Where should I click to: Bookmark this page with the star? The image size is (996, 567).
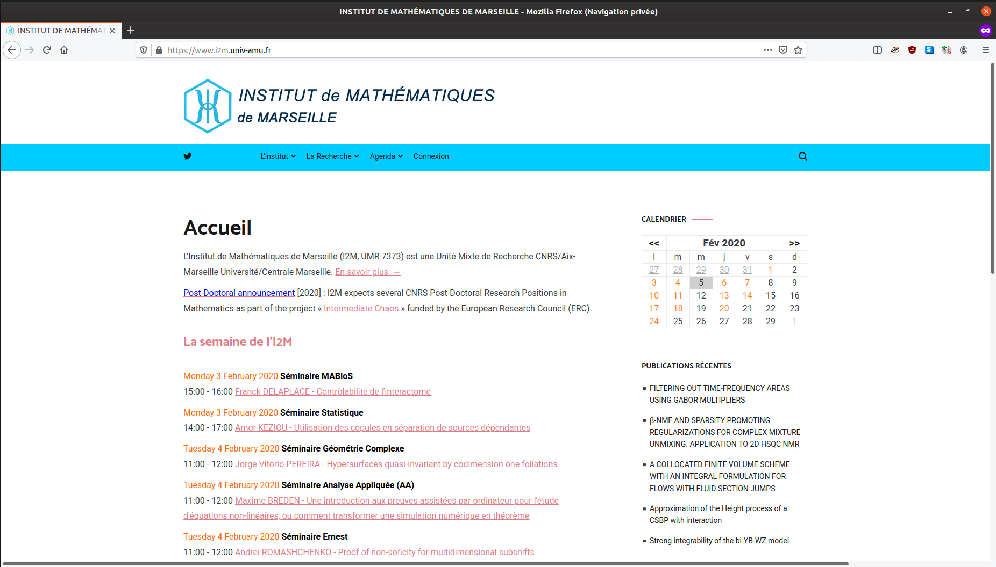tap(798, 50)
